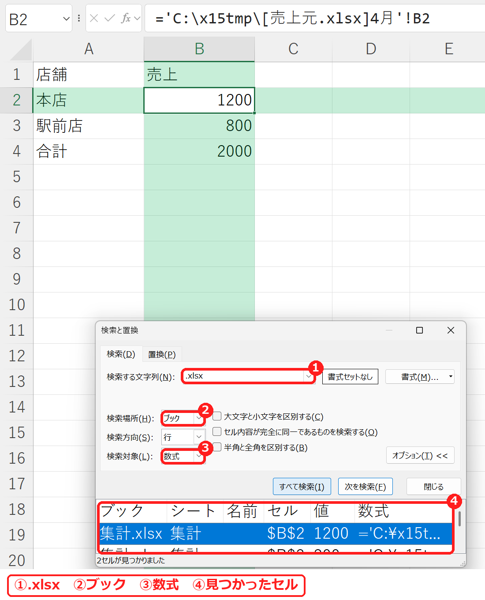Switch to the 検索(D) tab
This screenshot has height=600, width=485.
tap(121, 354)
